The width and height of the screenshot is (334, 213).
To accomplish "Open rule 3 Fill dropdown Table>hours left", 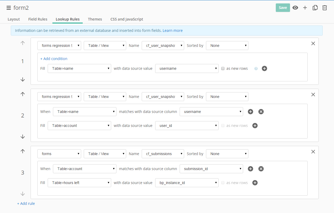I will pyautogui.click(x=79, y=183).
